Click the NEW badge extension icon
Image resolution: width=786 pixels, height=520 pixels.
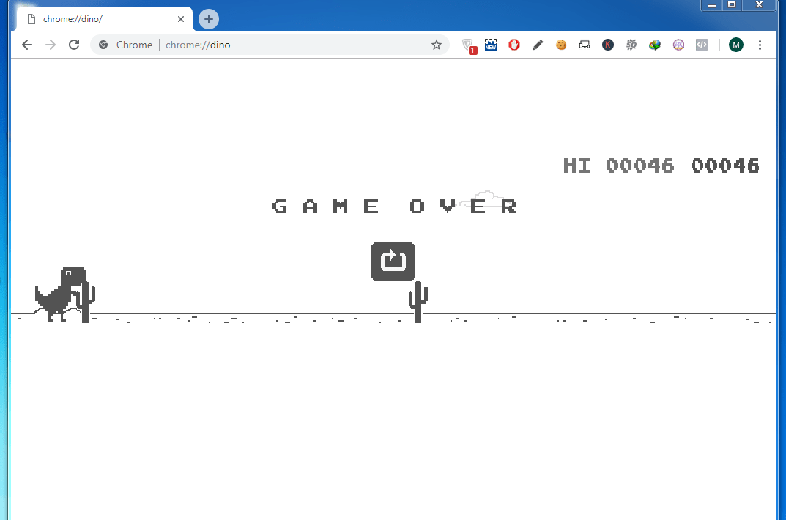tap(491, 45)
